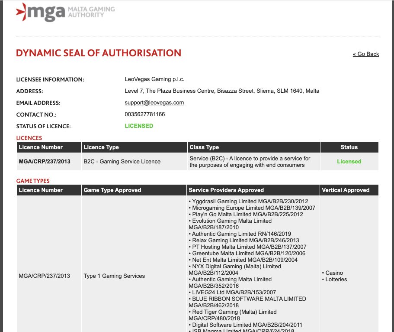Click the Service Providers Approved column header

coord(253,190)
